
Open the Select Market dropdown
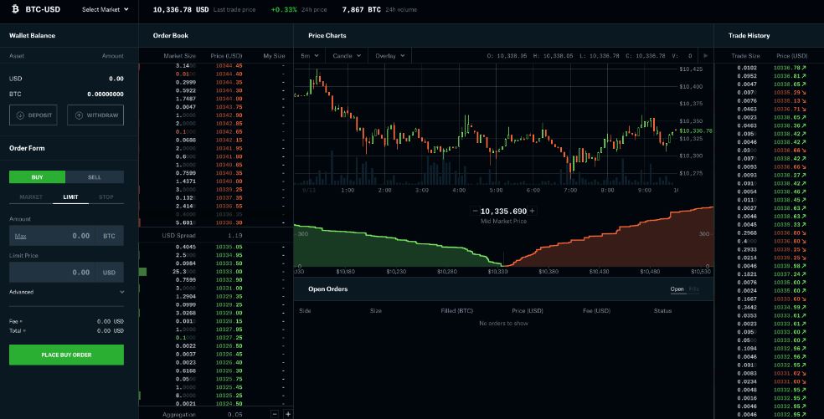pos(106,9)
